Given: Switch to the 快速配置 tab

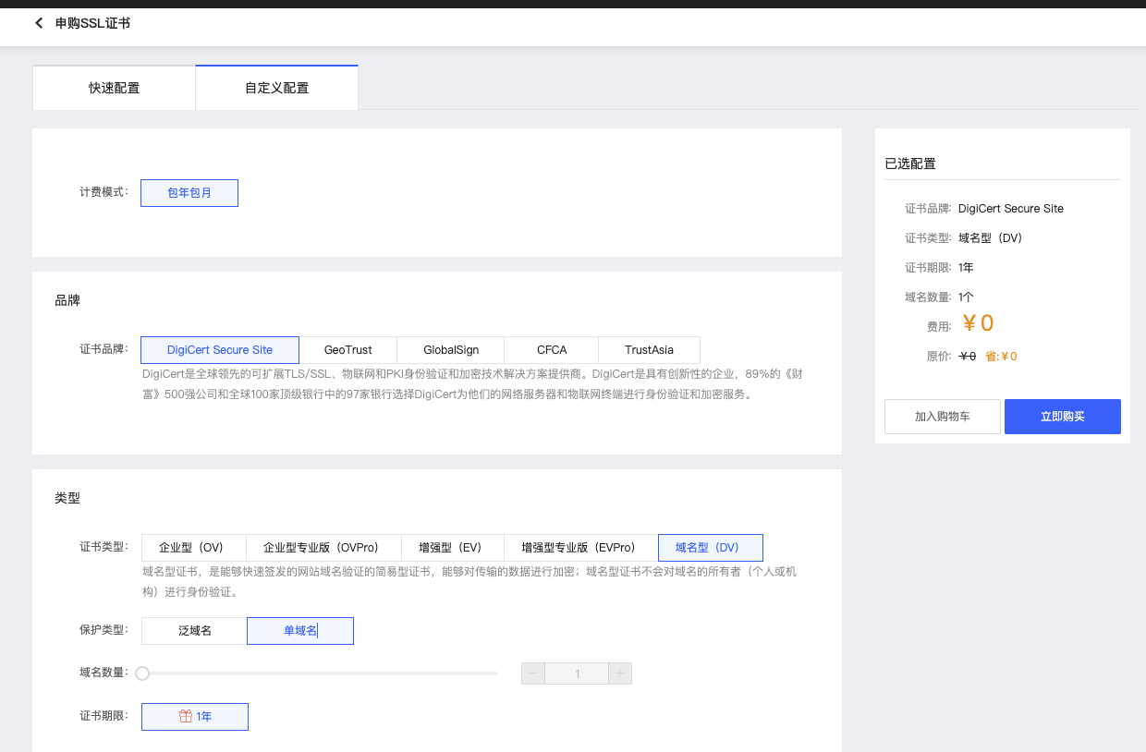Looking at the screenshot, I should point(115,88).
